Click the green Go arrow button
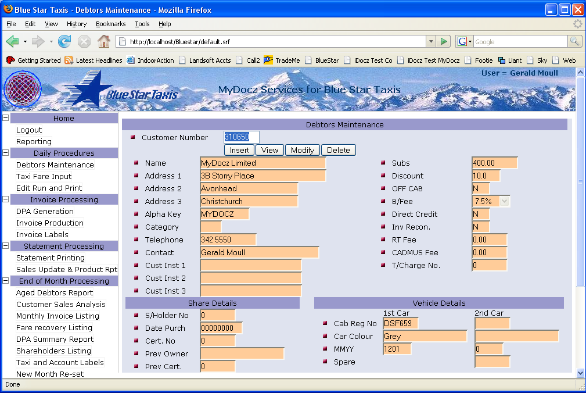586x393 pixels. tap(444, 41)
